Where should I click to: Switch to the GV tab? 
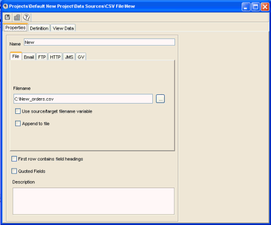click(x=81, y=57)
